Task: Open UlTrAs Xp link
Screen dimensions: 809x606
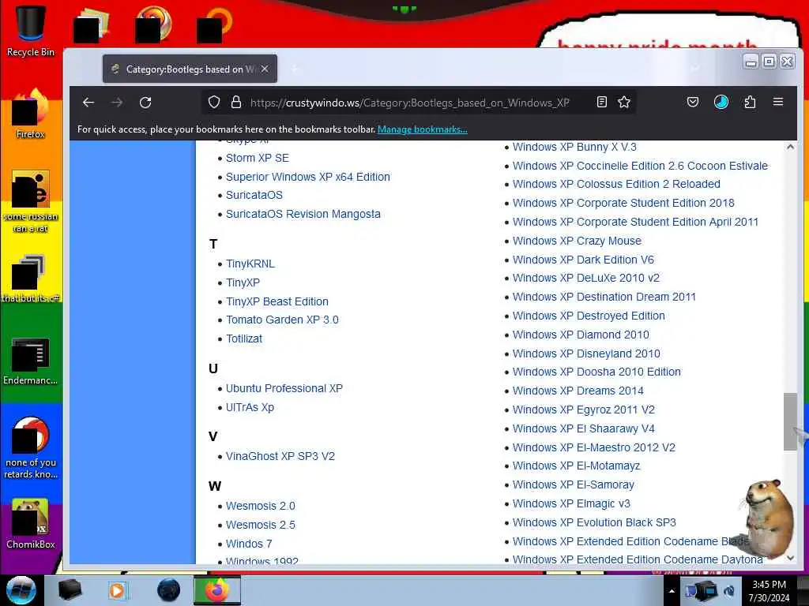Action: tap(250, 407)
